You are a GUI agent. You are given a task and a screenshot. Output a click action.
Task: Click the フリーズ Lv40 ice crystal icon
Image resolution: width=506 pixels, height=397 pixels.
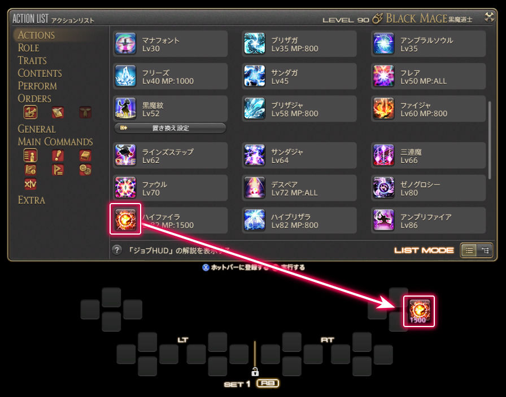[x=125, y=76]
